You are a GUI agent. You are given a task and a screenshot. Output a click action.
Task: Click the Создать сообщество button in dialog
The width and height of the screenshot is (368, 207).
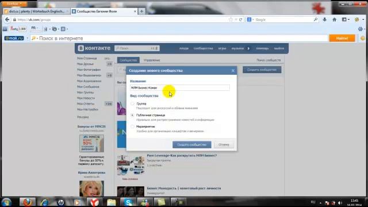coord(191,144)
